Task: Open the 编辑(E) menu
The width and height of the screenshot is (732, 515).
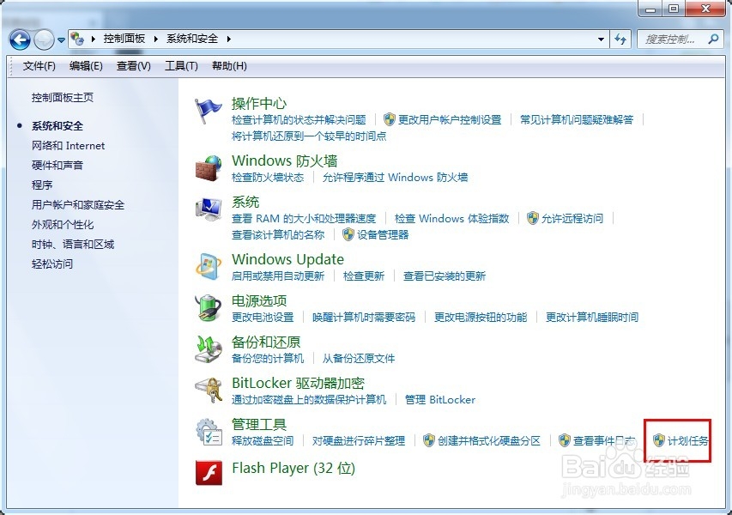Action: (x=86, y=66)
